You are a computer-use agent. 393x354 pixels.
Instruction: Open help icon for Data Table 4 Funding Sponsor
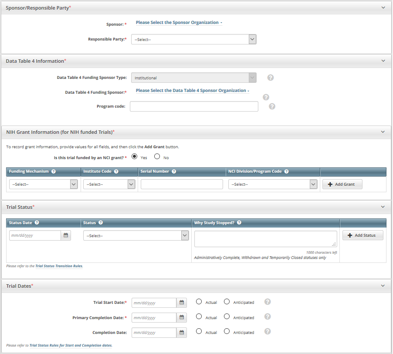[266, 97]
